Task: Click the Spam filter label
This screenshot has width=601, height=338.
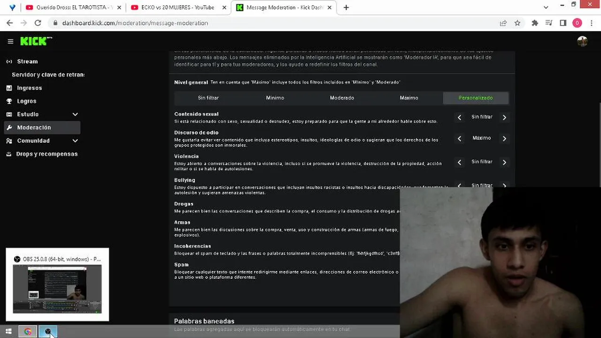Action: pyautogui.click(x=181, y=265)
